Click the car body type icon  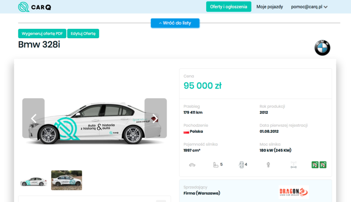coord(192,165)
